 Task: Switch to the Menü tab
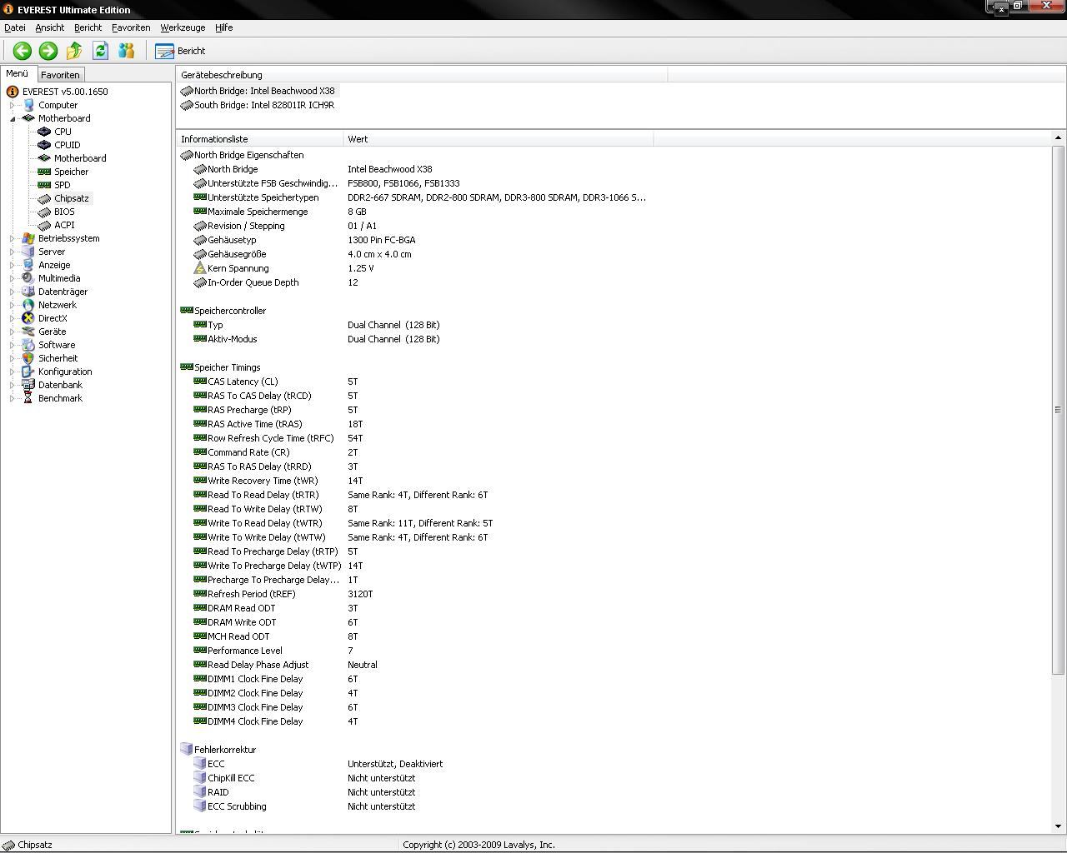pos(18,73)
